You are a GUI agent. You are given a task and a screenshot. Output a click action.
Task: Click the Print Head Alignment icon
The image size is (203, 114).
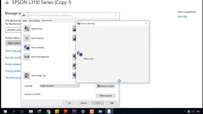[27, 57]
